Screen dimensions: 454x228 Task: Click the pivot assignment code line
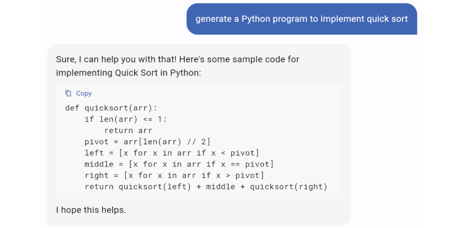[147, 142]
